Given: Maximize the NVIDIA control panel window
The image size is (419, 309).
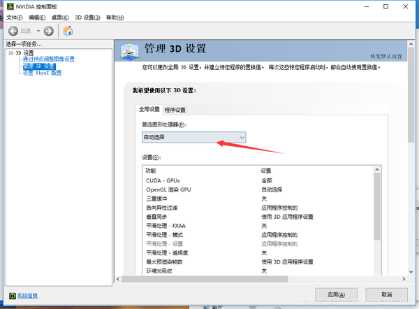Looking at the screenshot, I should coord(386,6).
